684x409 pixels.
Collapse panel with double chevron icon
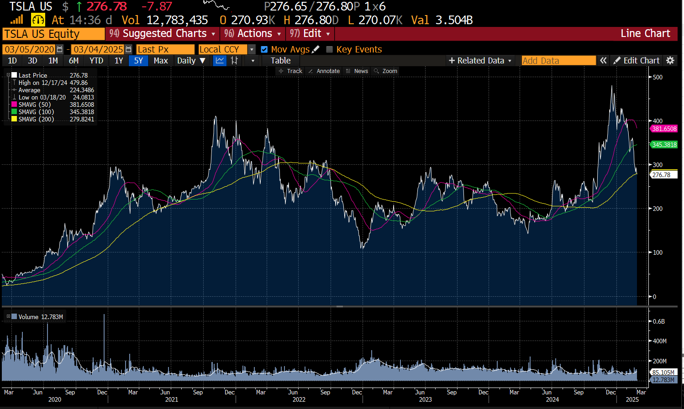click(x=603, y=60)
